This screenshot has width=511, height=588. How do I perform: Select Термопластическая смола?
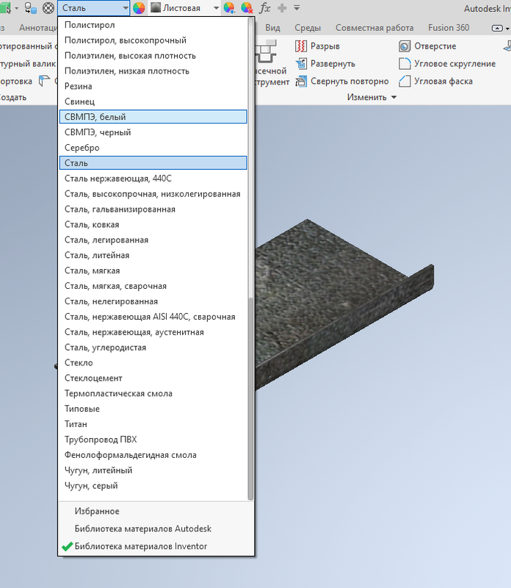click(153, 394)
